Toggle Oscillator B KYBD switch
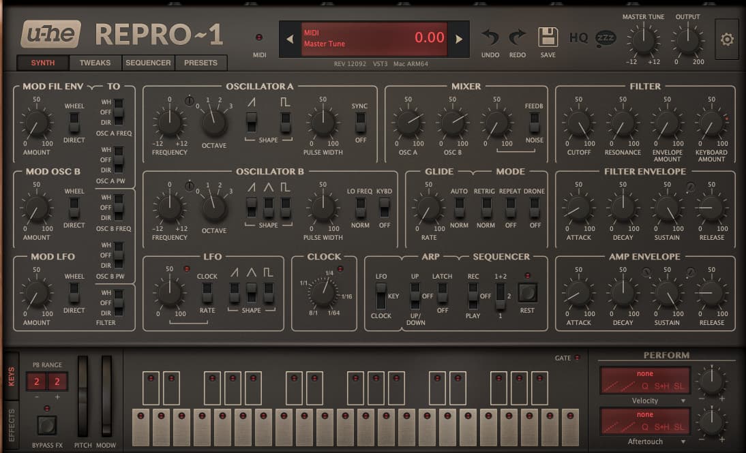Screen dimensions: 746x453 tap(384, 207)
